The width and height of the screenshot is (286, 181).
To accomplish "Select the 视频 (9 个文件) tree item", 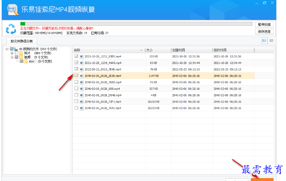I will click(x=36, y=57).
